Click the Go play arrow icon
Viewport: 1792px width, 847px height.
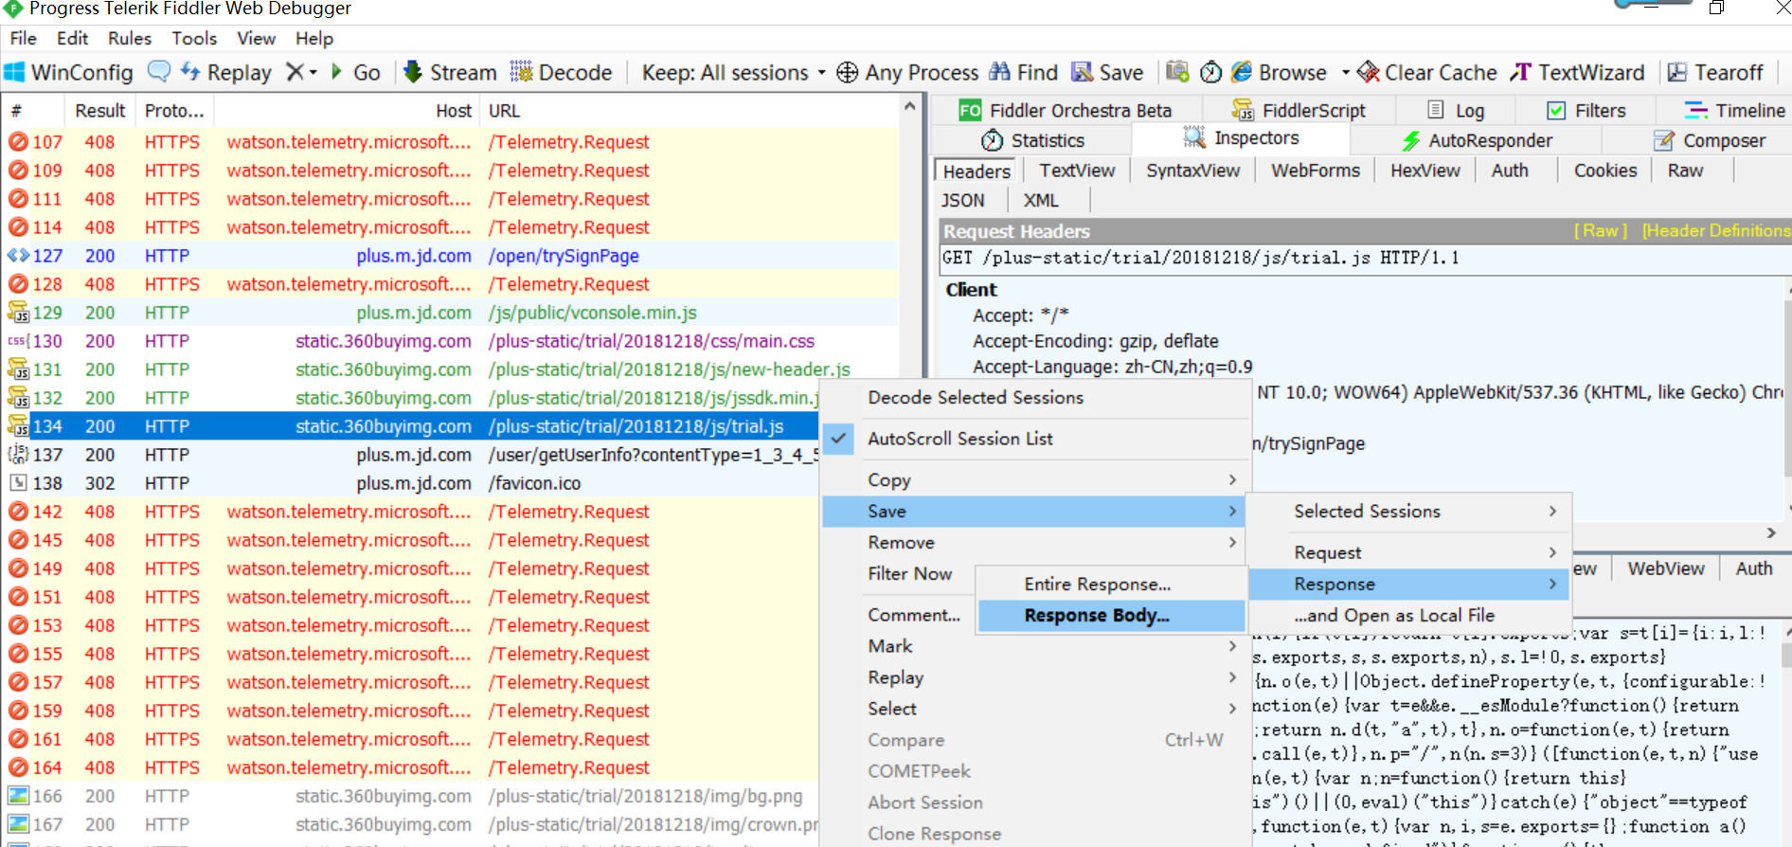336,72
